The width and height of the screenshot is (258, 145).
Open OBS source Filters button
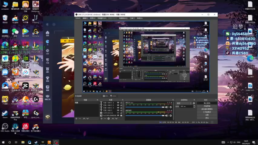pyautogui.click(x=113, y=96)
